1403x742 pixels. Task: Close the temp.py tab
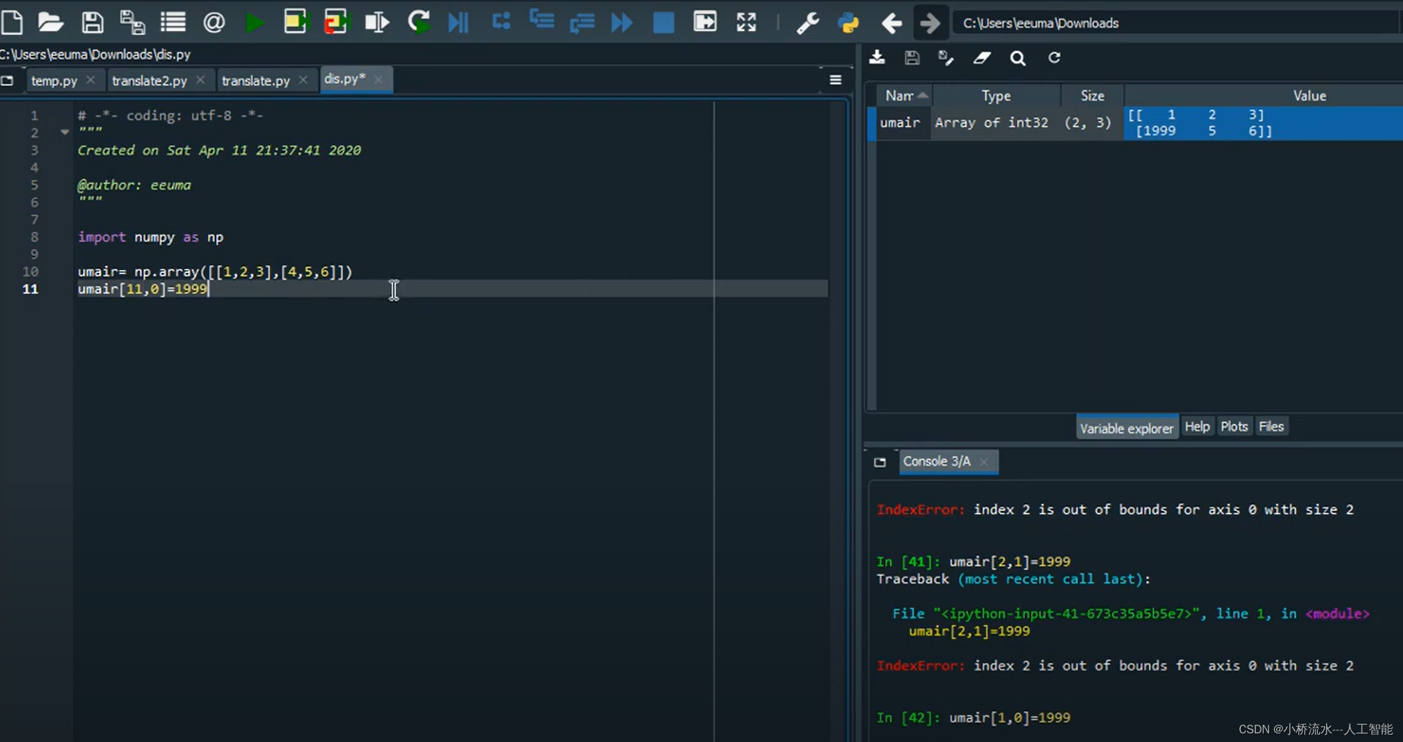[x=91, y=80]
